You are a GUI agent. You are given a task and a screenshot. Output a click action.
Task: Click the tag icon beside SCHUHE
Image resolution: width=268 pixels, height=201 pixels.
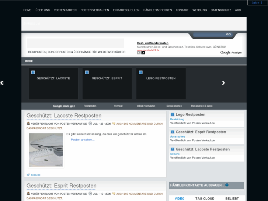coord(28,175)
